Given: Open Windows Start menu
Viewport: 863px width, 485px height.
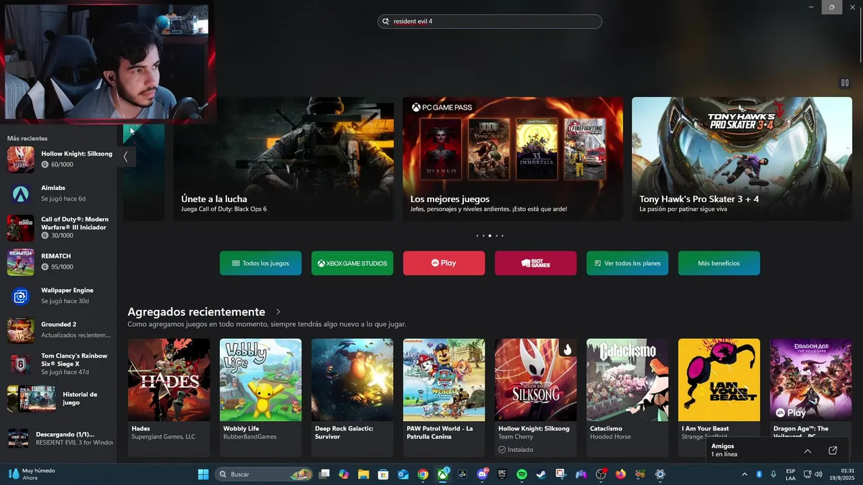Looking at the screenshot, I should coord(203,474).
